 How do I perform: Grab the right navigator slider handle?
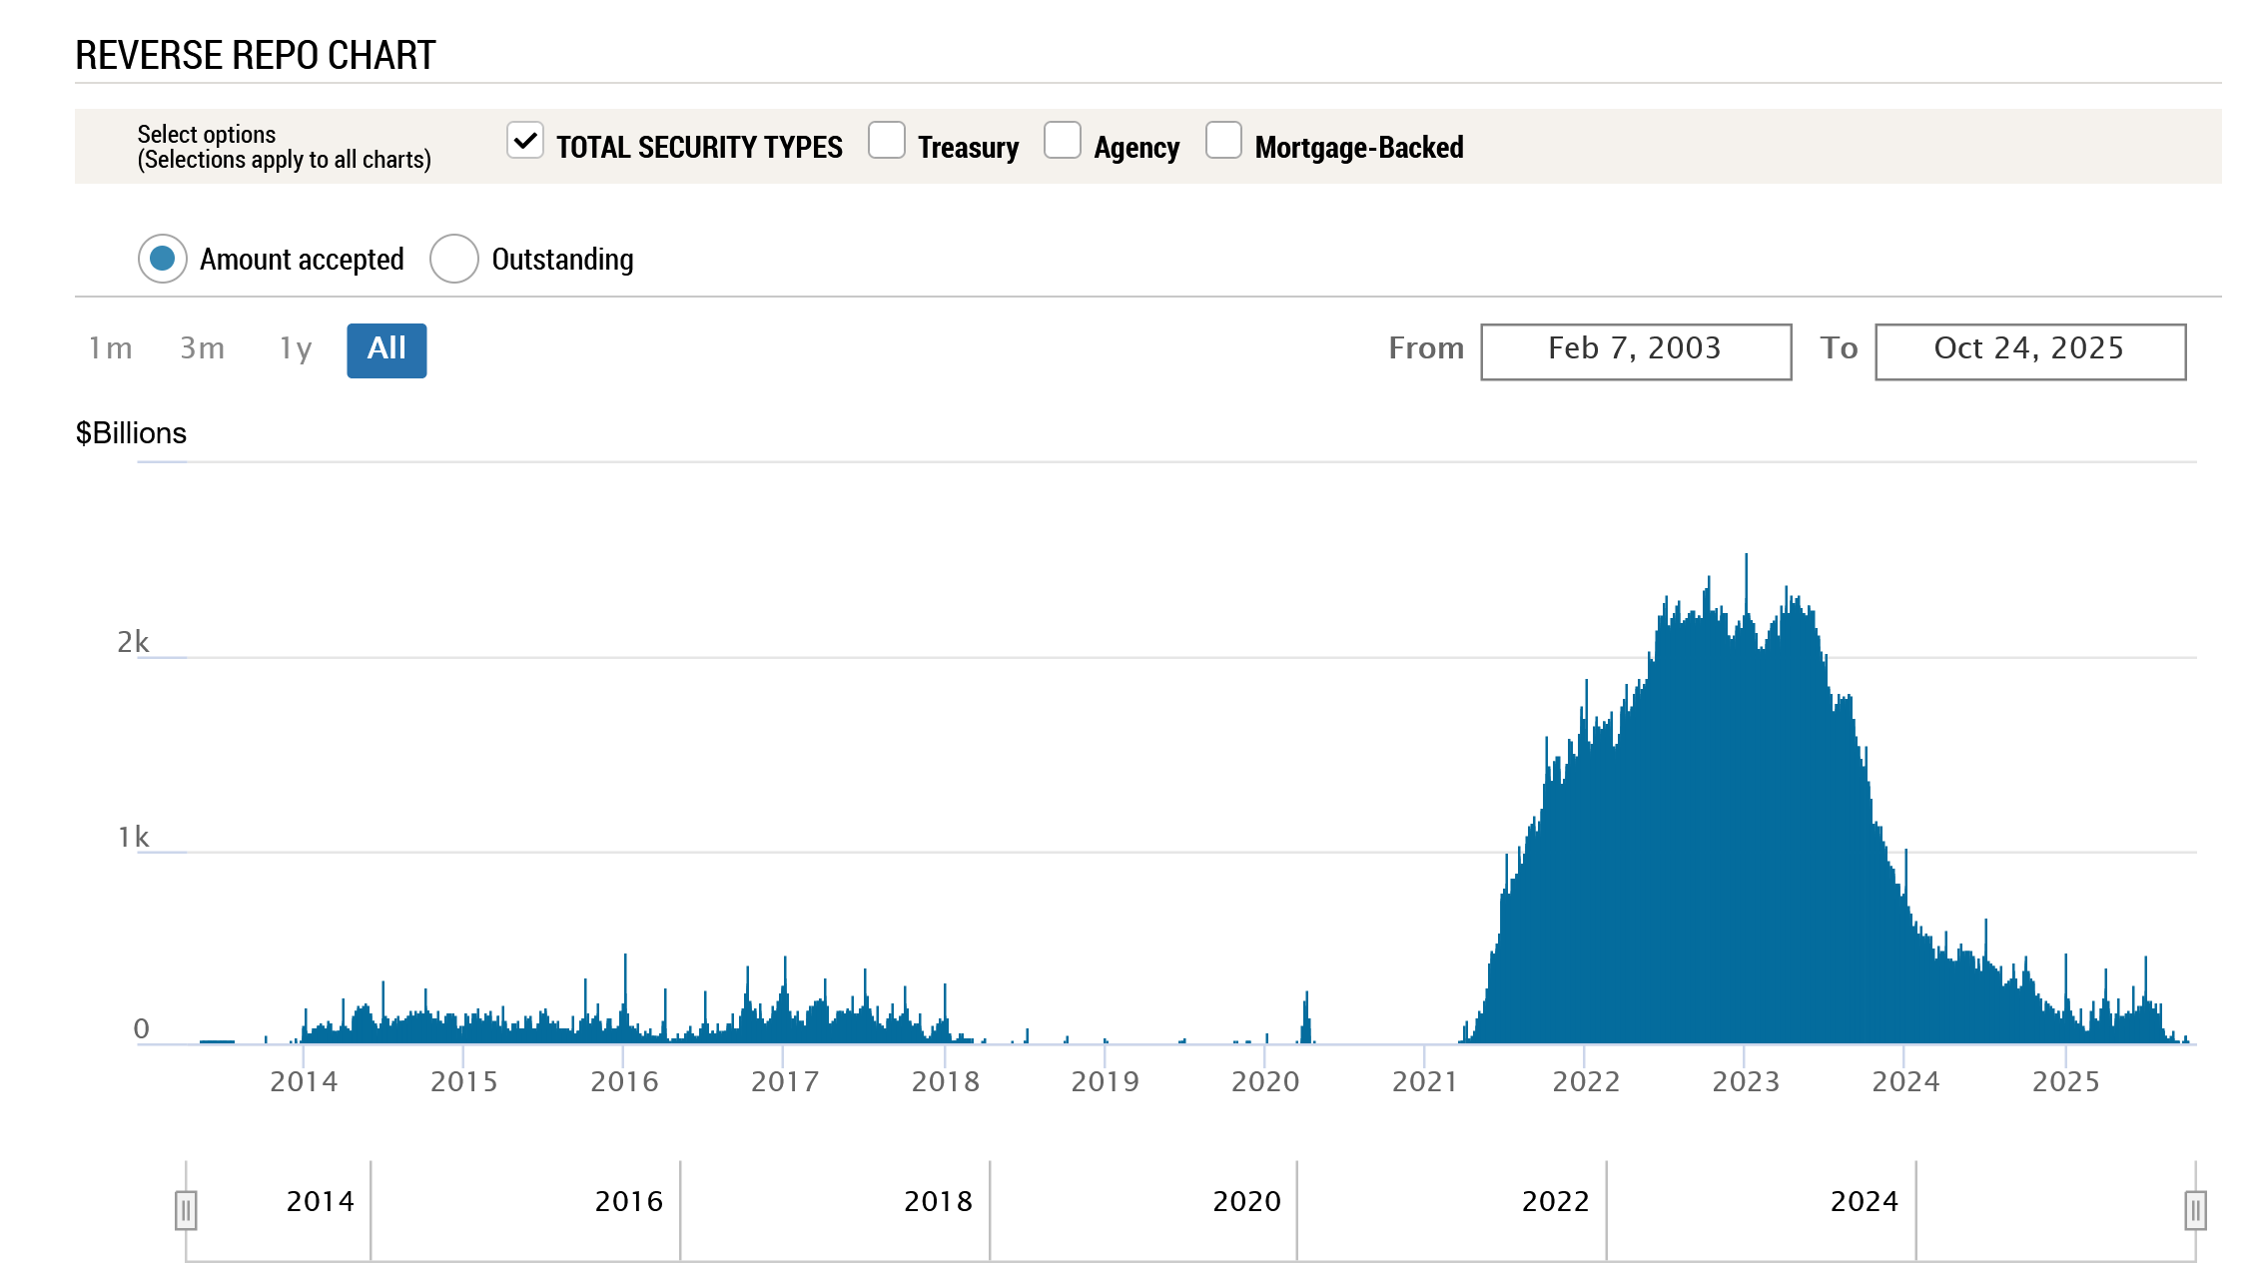click(2194, 1210)
